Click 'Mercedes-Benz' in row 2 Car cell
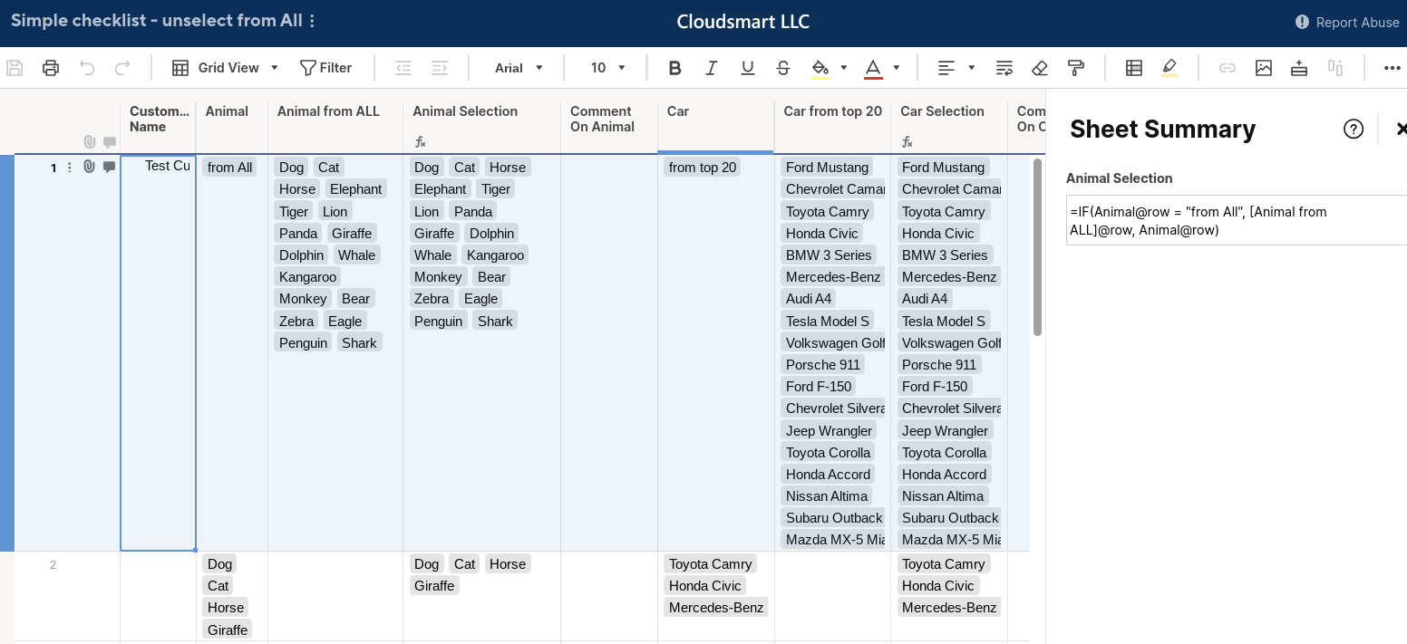The image size is (1407, 644). [x=716, y=607]
